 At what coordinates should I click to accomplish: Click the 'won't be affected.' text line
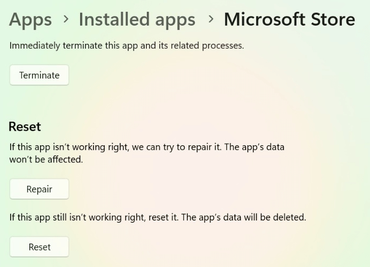(x=46, y=159)
